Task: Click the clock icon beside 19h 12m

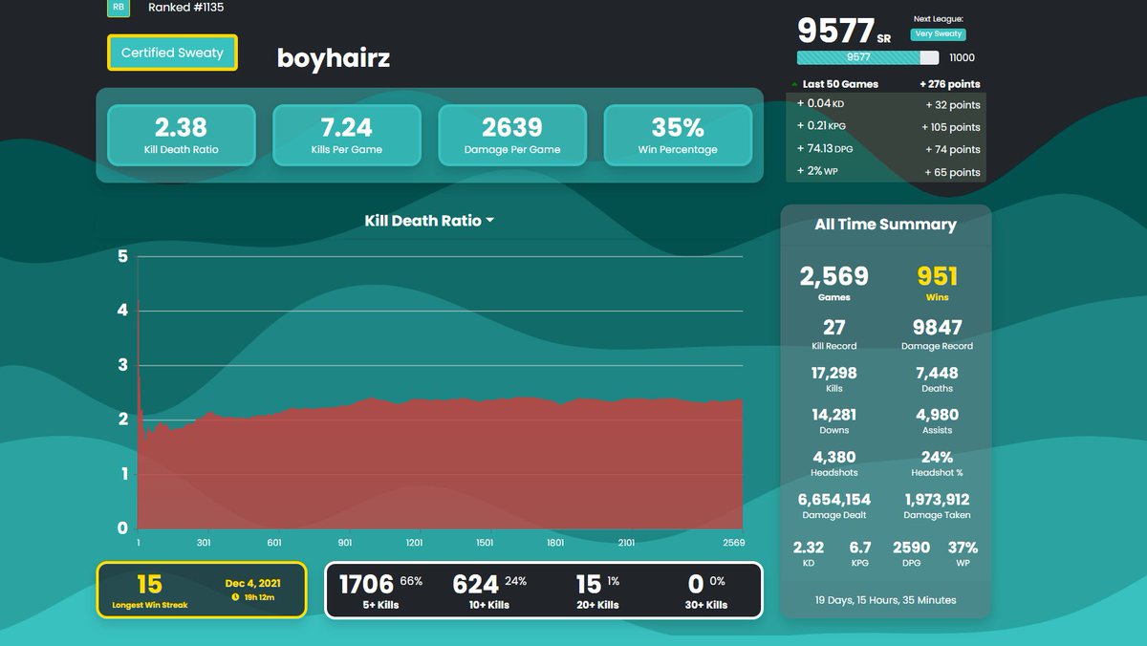Action: click(x=235, y=597)
